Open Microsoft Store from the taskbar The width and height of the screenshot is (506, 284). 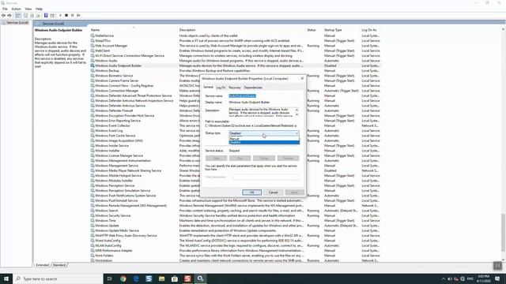point(175,278)
